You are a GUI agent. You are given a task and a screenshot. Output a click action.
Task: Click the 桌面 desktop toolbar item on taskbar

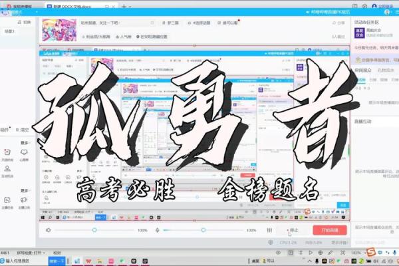(x=255, y=261)
